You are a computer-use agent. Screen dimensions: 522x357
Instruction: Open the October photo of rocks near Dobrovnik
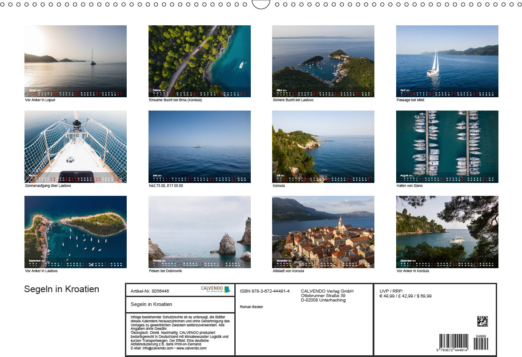pyautogui.click(x=199, y=232)
